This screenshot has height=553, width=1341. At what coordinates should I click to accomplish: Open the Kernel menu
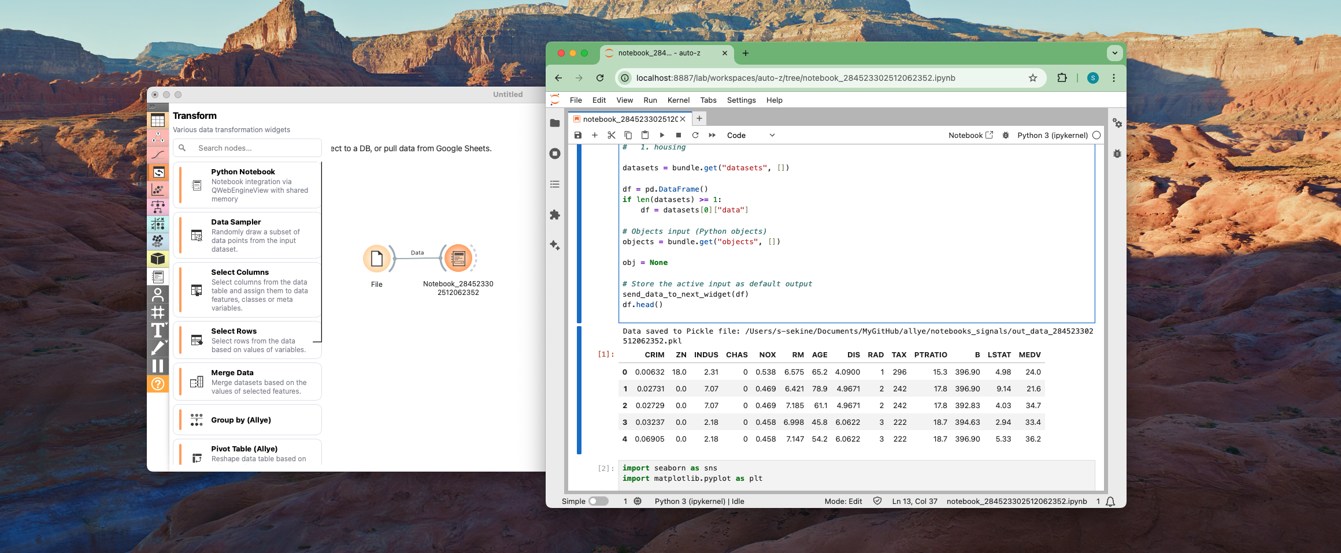click(x=678, y=100)
